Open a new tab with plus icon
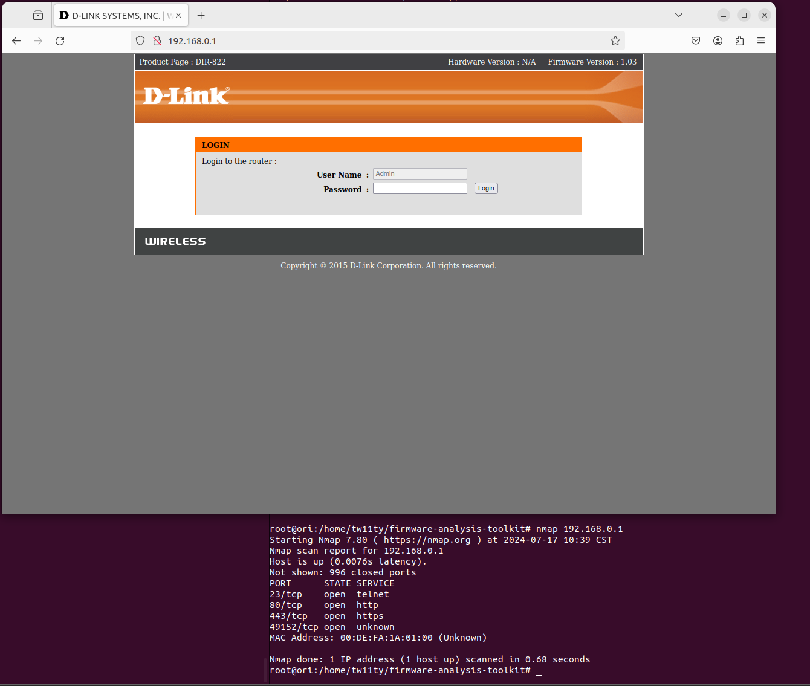The image size is (810, 686). tap(201, 16)
